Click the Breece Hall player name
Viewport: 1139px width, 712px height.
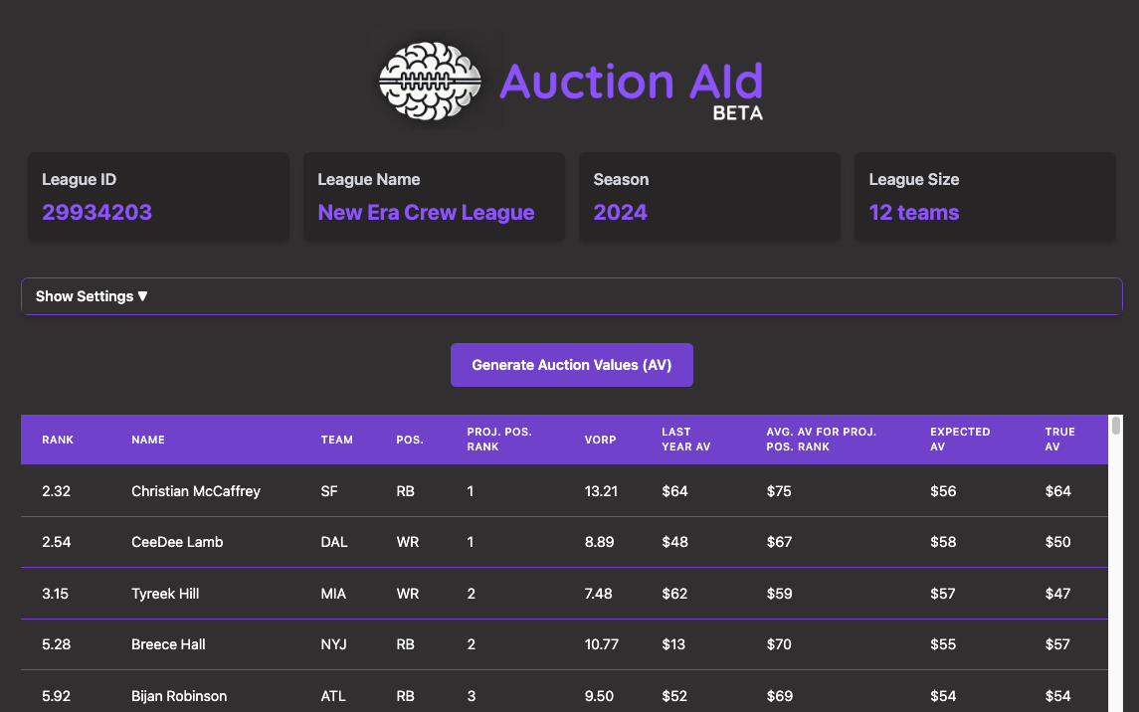click(168, 644)
